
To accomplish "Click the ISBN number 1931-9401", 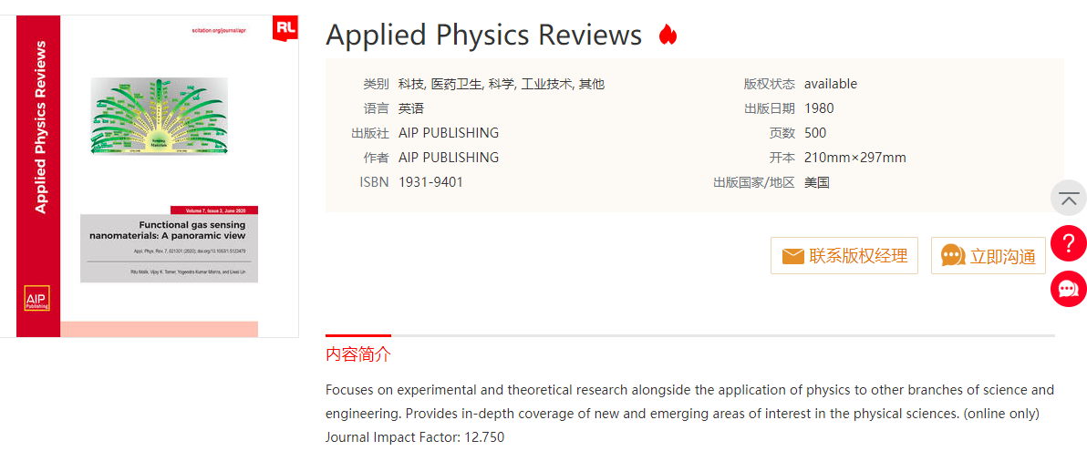I will tap(430, 183).
